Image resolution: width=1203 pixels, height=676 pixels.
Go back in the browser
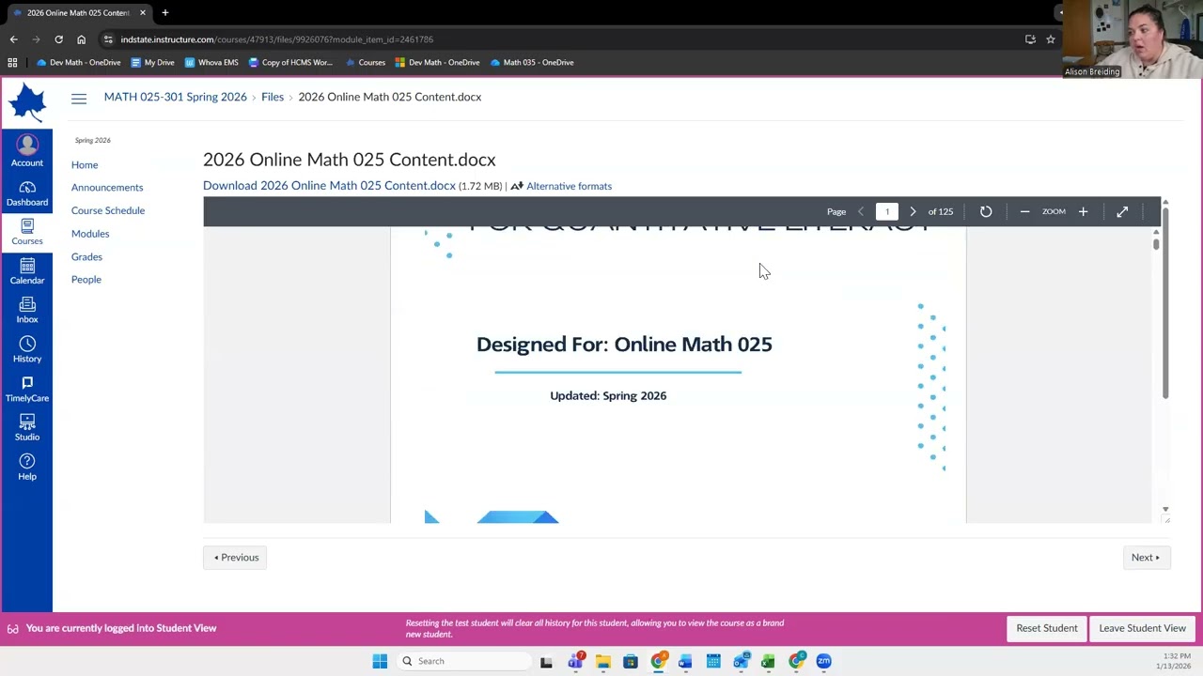point(13,39)
